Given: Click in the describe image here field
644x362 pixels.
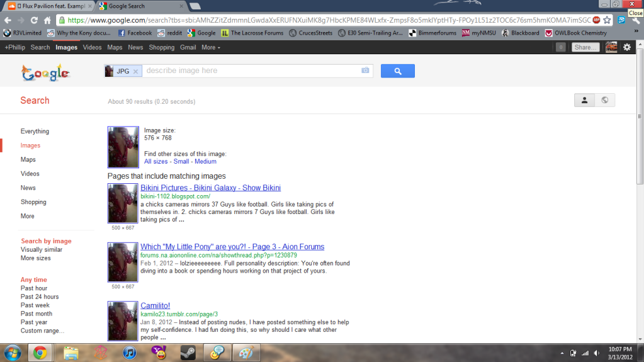Looking at the screenshot, I should point(251,71).
